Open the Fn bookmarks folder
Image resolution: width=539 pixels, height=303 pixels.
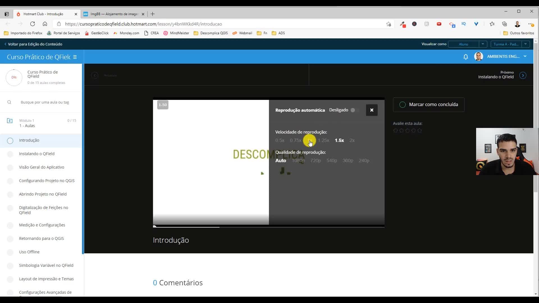262,33
